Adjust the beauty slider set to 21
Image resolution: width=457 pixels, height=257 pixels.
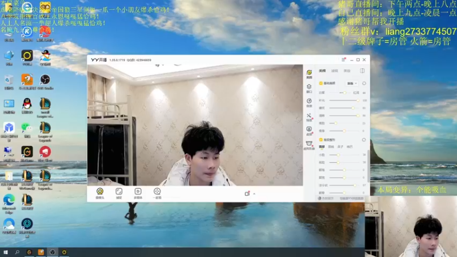tap(344, 123)
